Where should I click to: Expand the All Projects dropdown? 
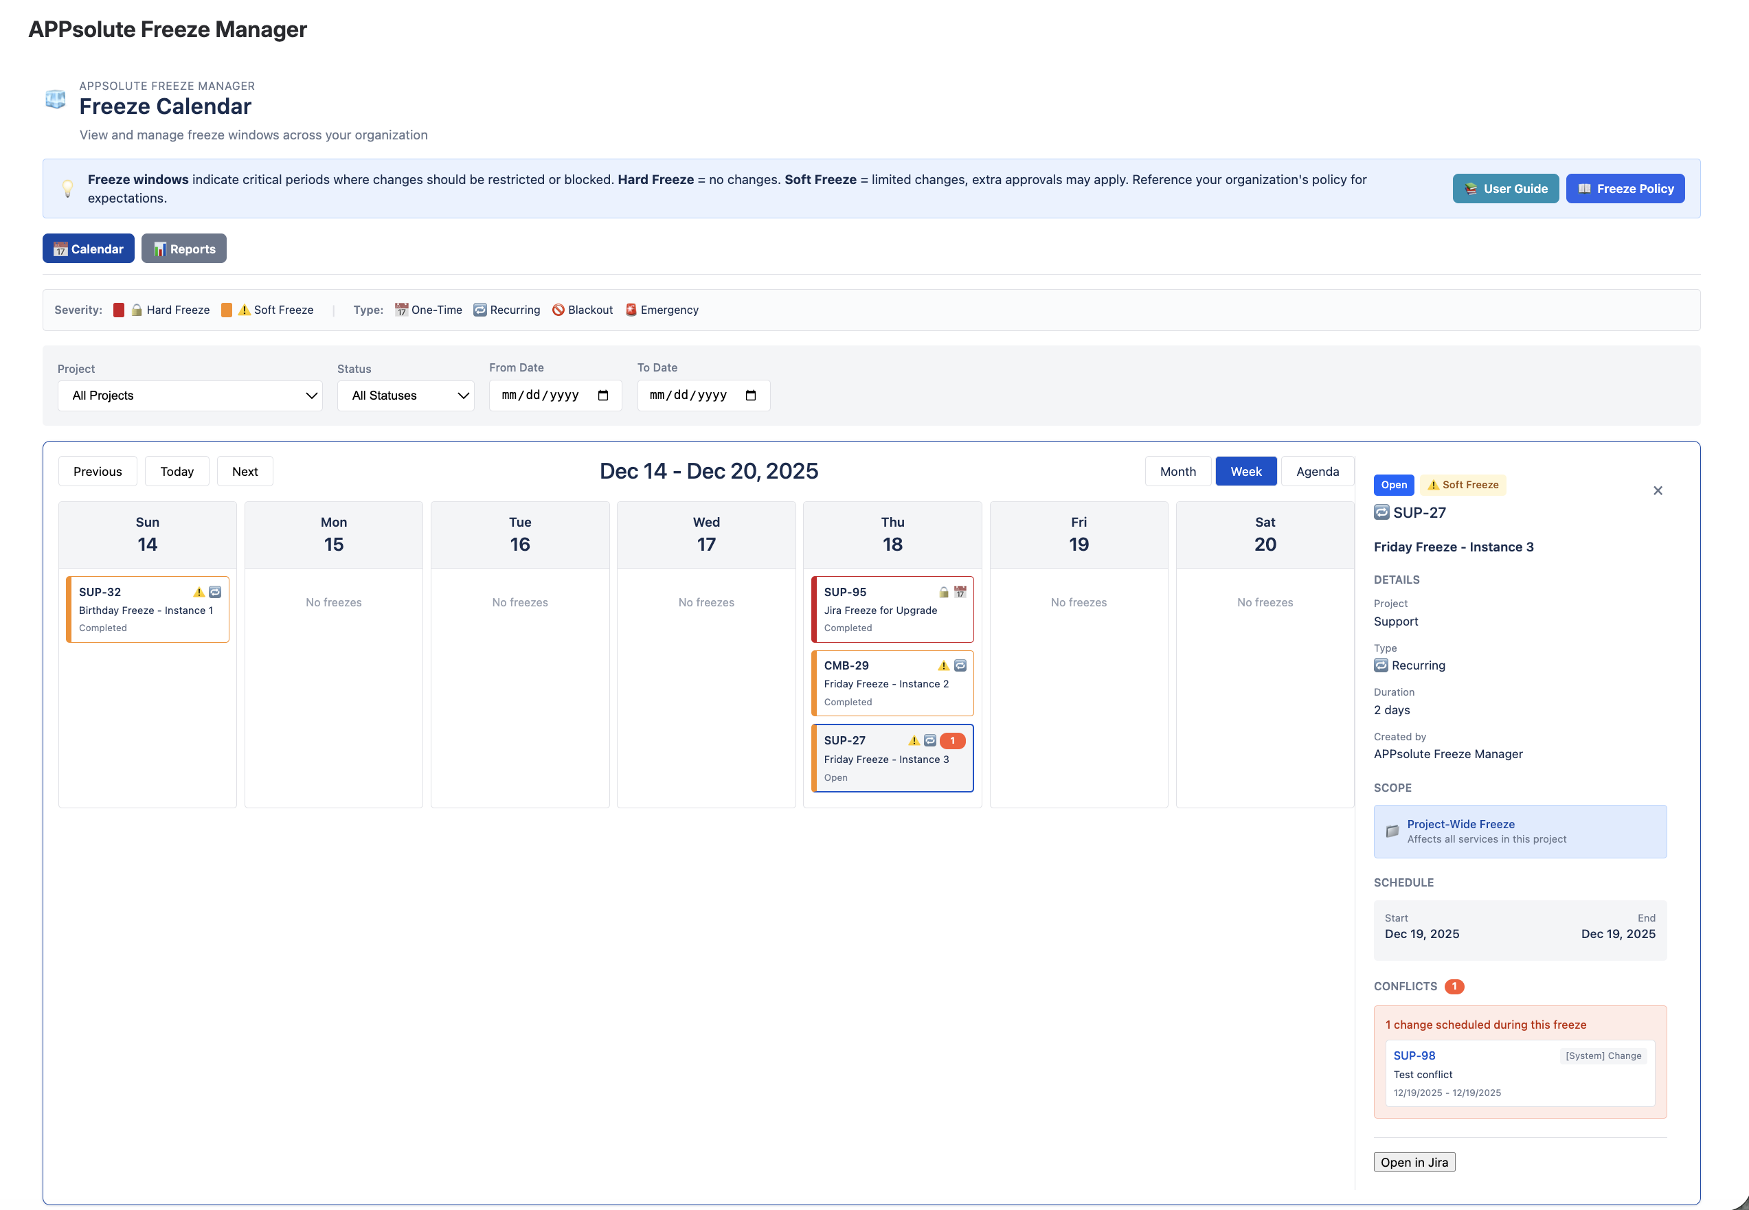(190, 396)
